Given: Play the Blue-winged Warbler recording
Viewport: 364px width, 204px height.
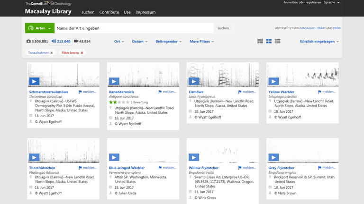Looking at the screenshot, I should tap(114, 158).
